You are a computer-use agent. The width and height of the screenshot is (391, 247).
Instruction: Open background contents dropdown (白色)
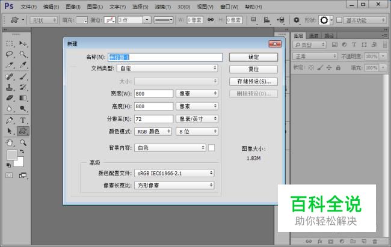click(x=170, y=148)
